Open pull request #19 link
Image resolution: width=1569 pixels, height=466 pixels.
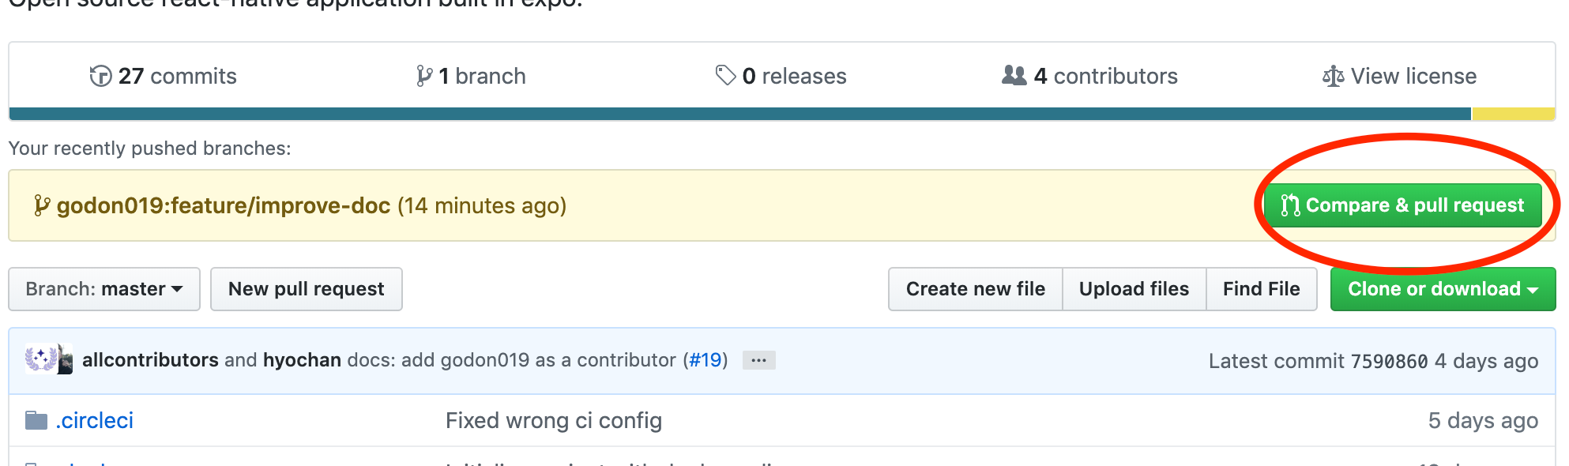pos(705,360)
